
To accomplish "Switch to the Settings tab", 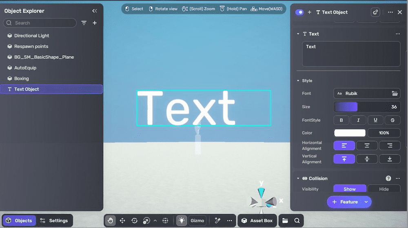I will point(54,221).
